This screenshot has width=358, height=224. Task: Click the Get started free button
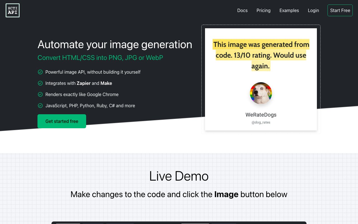[62, 121]
